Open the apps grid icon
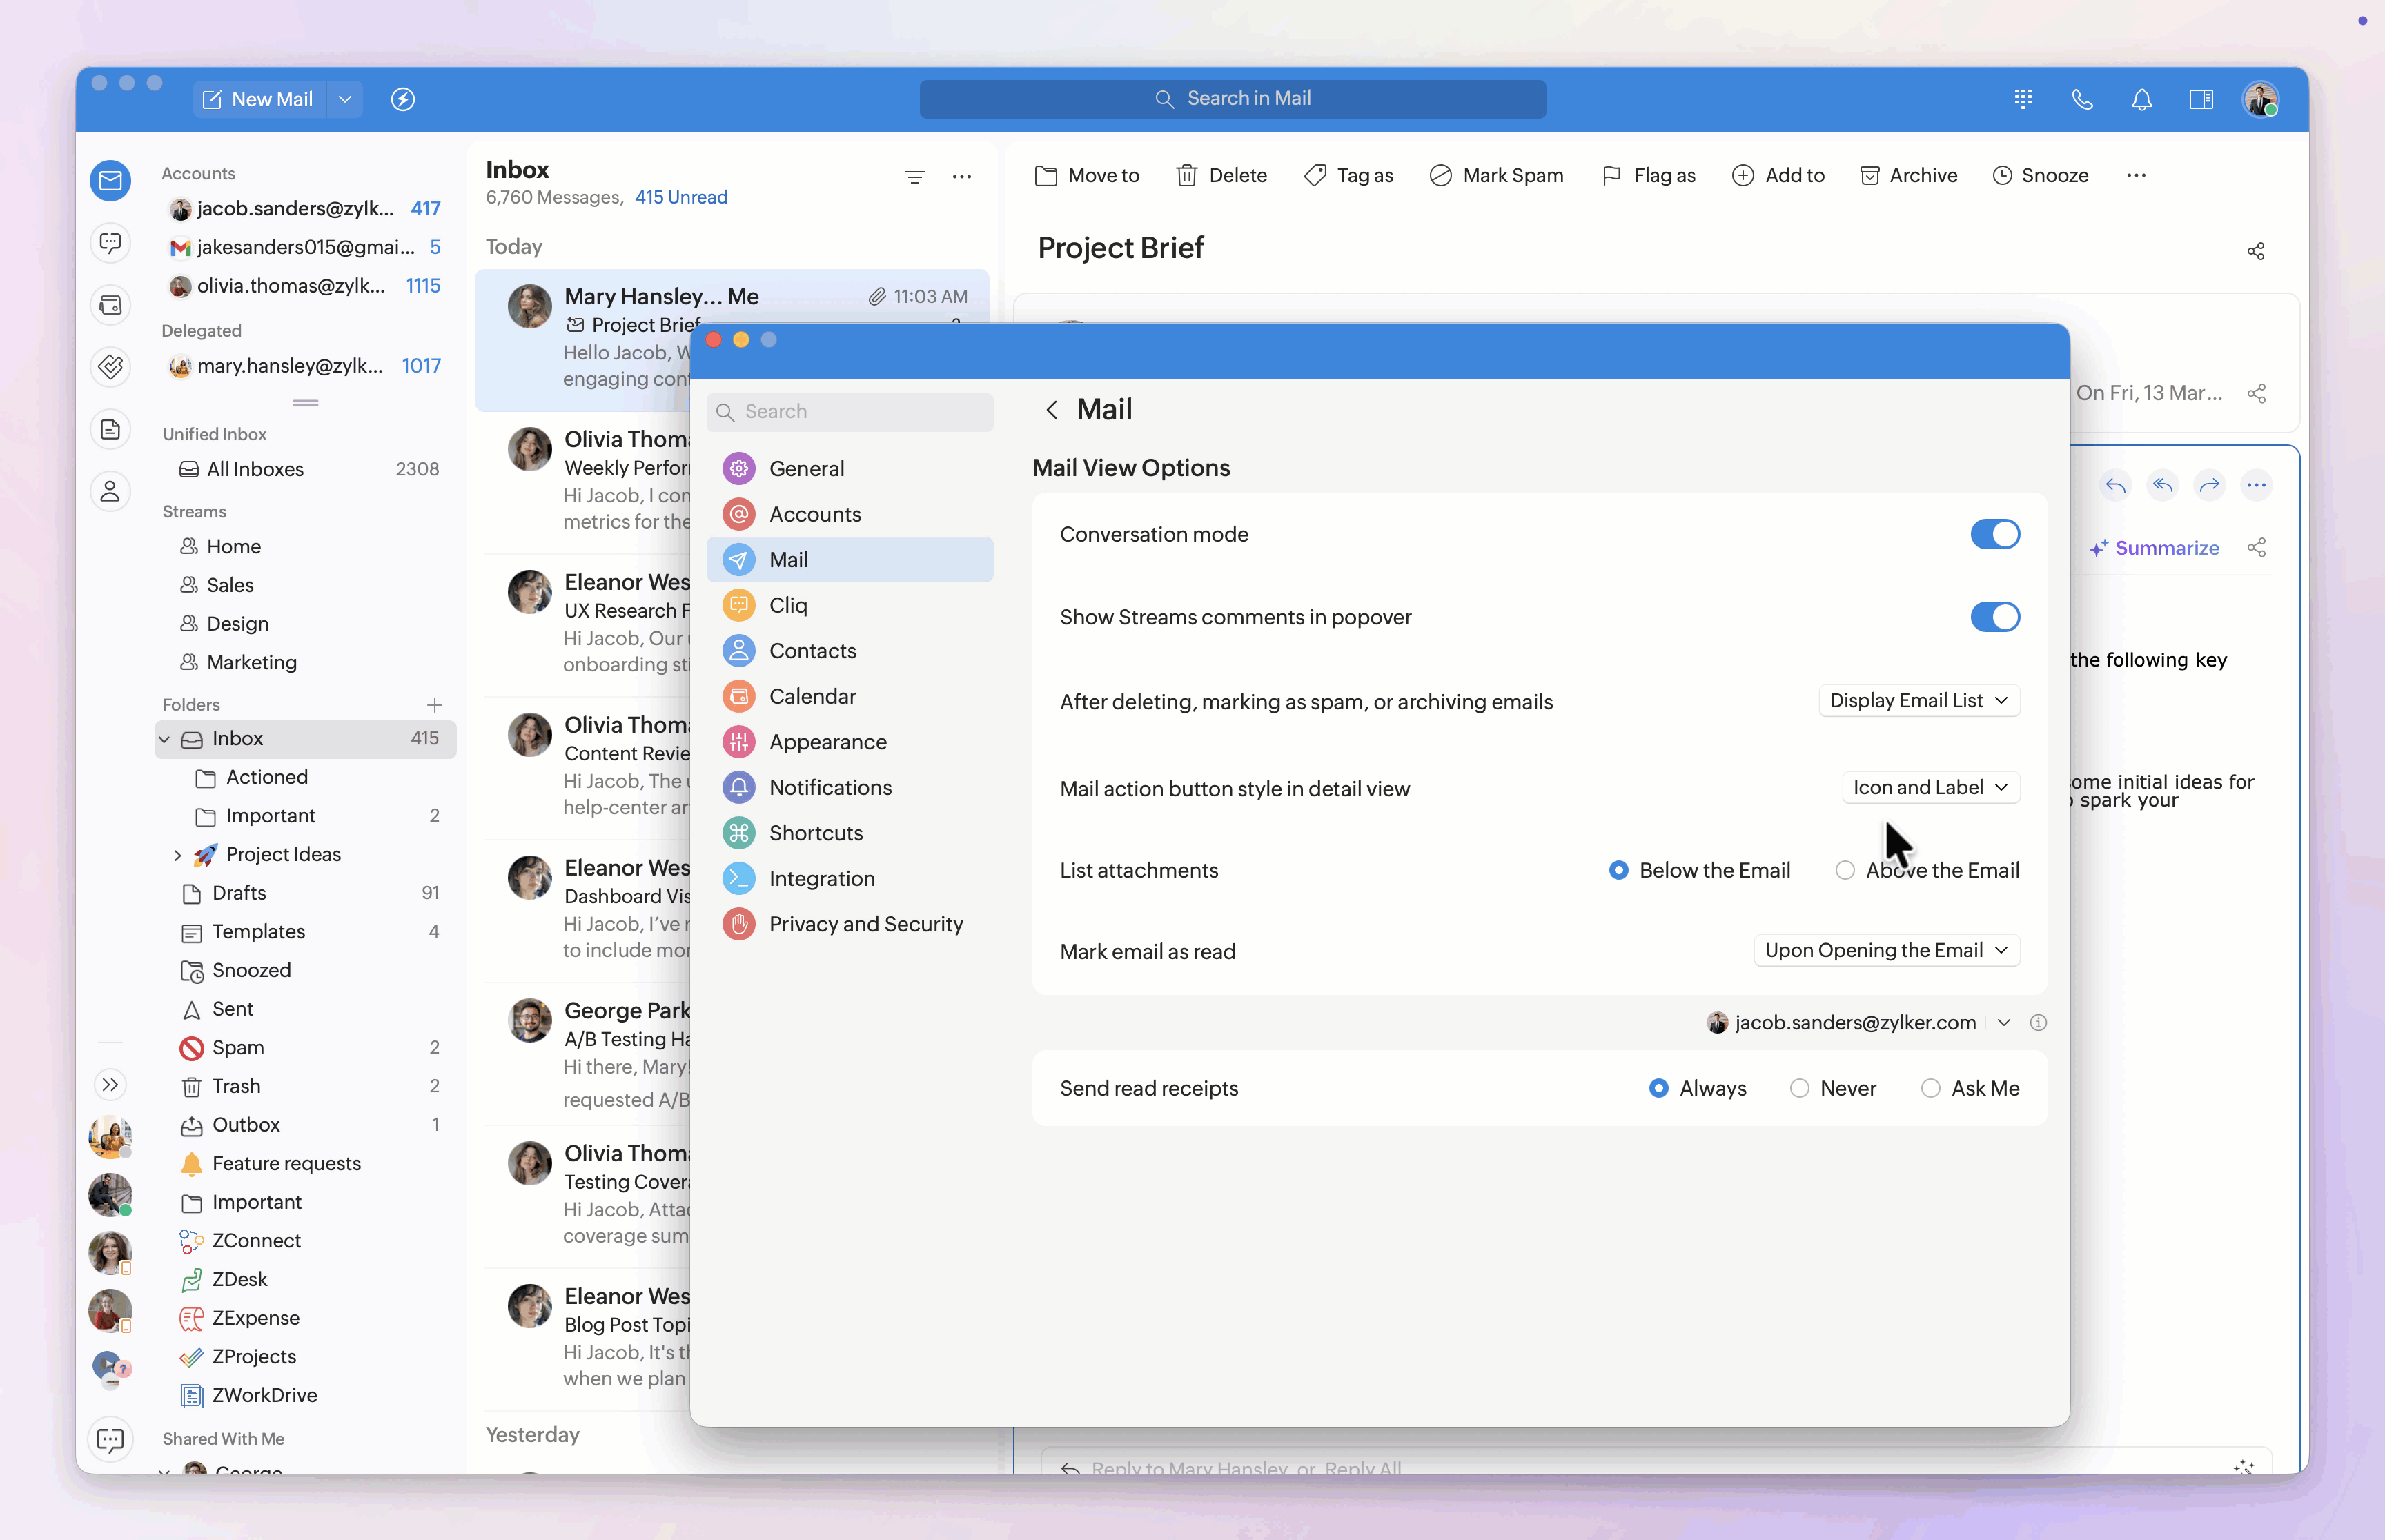 [x=2023, y=99]
